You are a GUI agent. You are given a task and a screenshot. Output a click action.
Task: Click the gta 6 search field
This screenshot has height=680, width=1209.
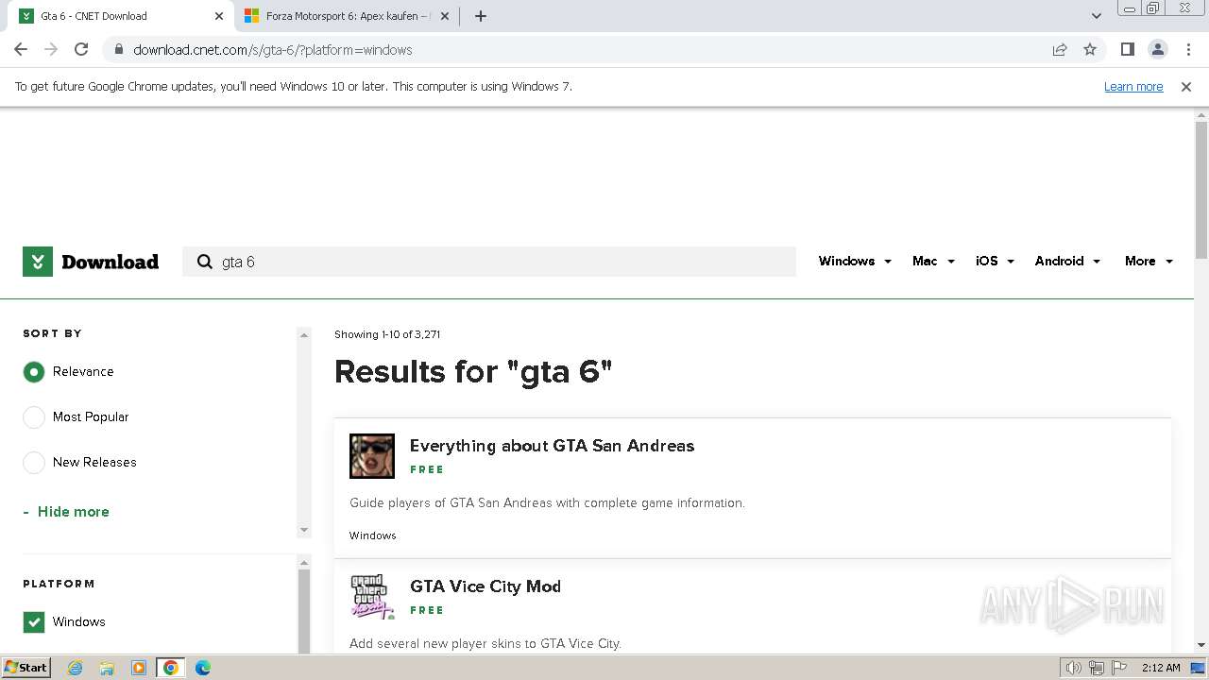(x=489, y=262)
